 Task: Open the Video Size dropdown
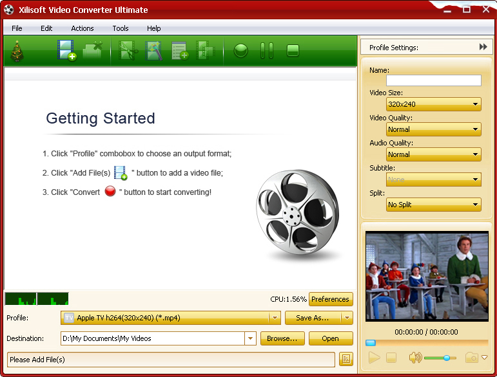point(434,104)
